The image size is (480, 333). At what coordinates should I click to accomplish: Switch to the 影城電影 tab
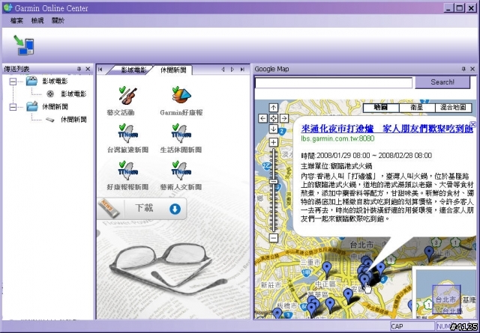click(133, 70)
